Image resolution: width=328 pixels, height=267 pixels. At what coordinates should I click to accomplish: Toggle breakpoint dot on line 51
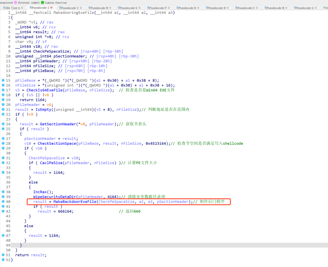[x=3, y=255]
